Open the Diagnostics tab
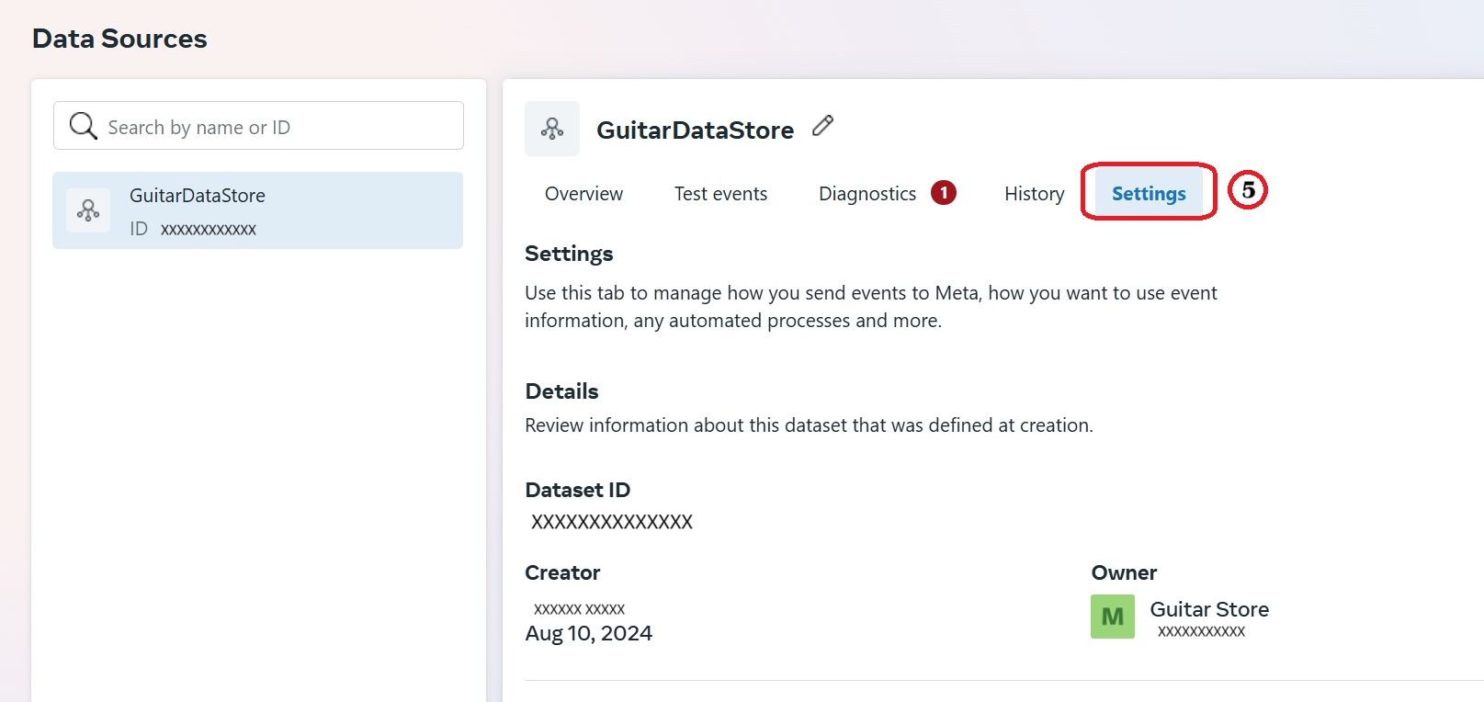1484x702 pixels. pos(867,194)
